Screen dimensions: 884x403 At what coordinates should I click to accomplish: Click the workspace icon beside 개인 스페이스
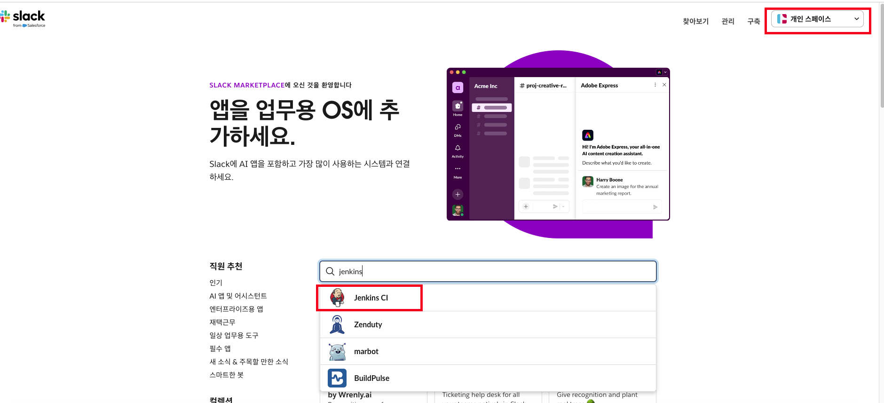[782, 19]
